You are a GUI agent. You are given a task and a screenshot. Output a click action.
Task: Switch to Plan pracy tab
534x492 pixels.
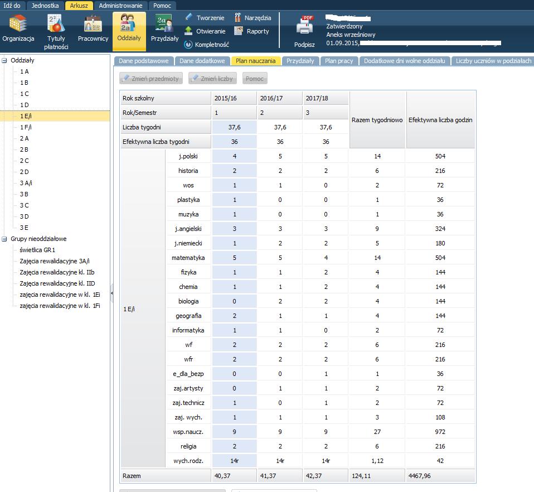(x=339, y=61)
